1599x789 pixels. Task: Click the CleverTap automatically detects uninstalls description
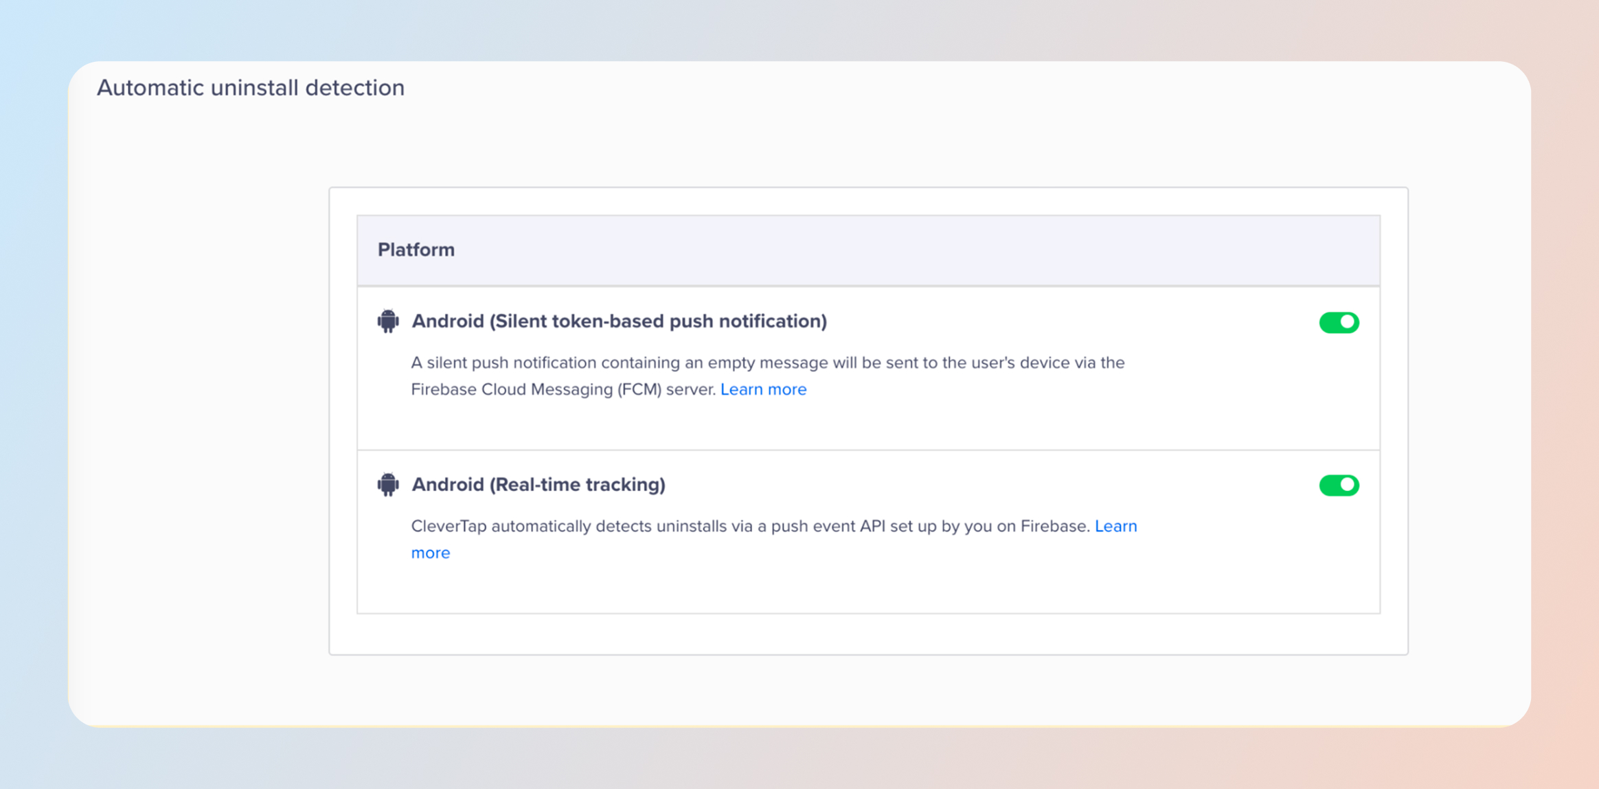751,526
